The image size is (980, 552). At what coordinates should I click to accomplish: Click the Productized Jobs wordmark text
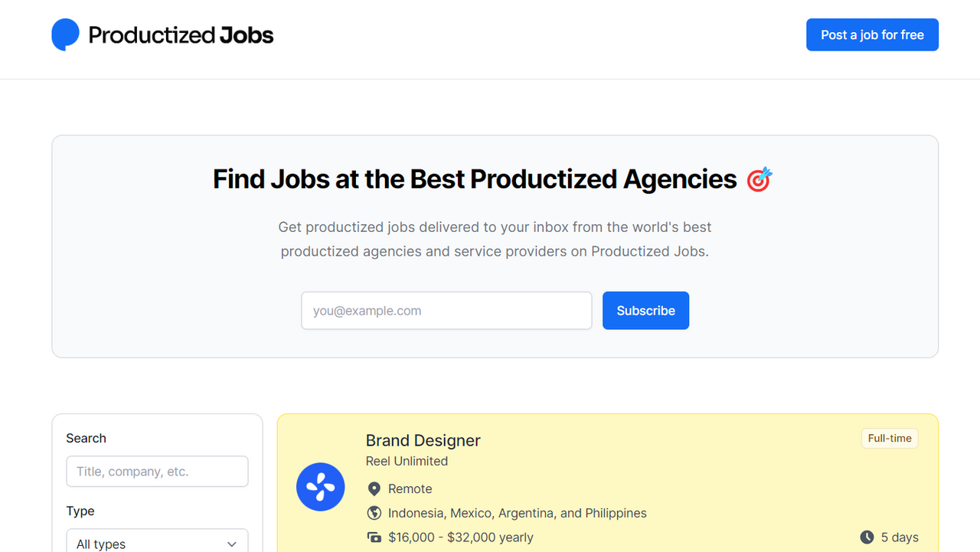coord(181,35)
